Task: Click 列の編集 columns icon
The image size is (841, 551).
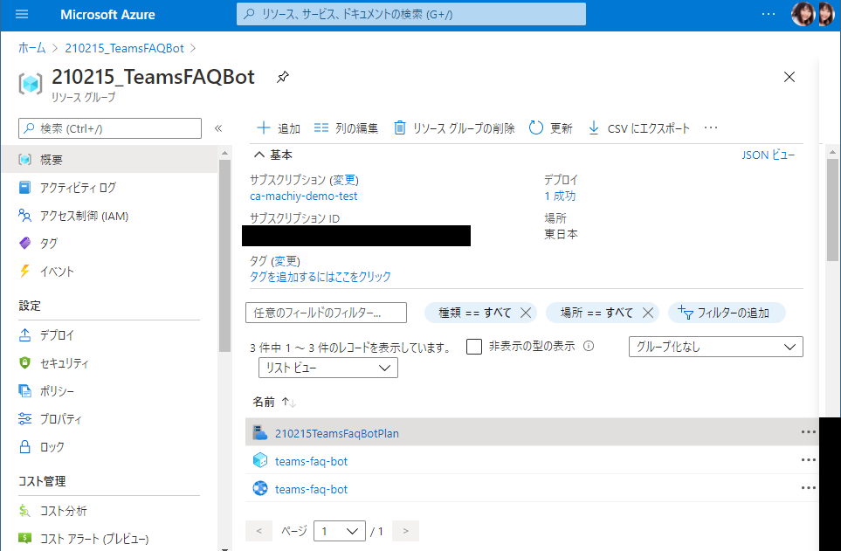Action: (321, 127)
